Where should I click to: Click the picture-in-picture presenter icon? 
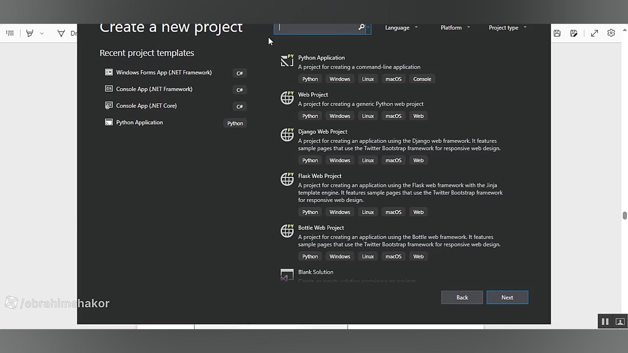click(x=620, y=322)
